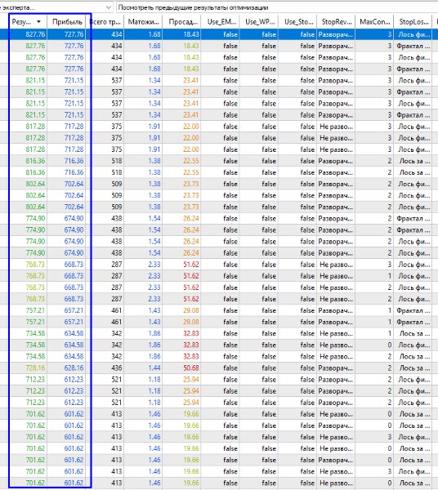Select the profit cell 628.16
The height and width of the screenshot is (490, 438).
tap(74, 367)
